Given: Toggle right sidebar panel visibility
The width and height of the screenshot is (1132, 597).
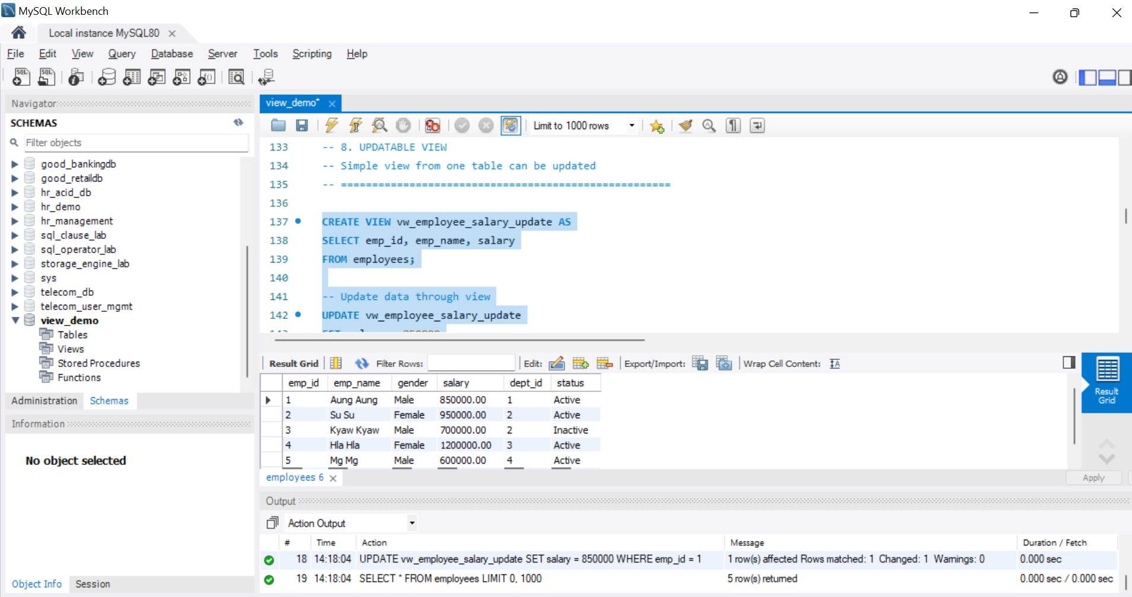Looking at the screenshot, I should [x=1125, y=78].
